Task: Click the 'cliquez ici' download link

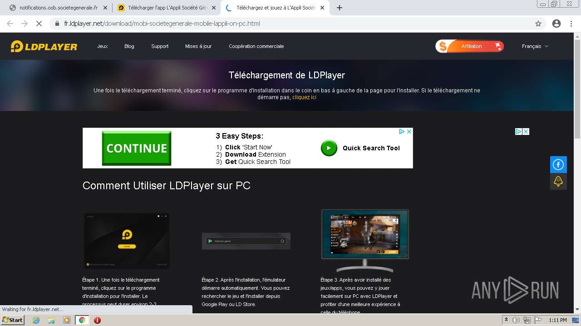Action: (x=304, y=97)
